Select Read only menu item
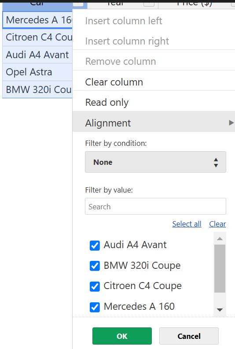The image size is (235, 349). [154, 102]
